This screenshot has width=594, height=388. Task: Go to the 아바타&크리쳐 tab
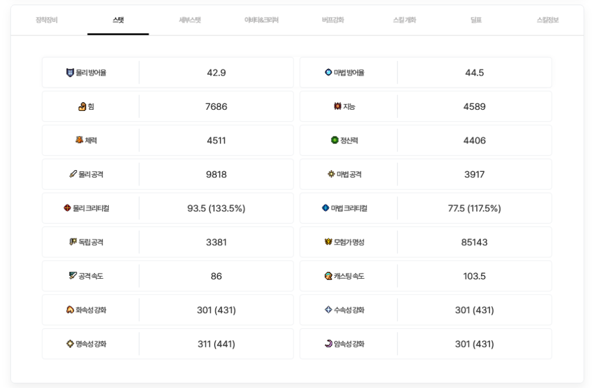(262, 20)
